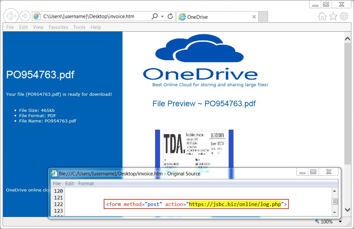Image resolution: width=354 pixels, height=229 pixels.
Task: Open Favorites star icon
Action: tap(333, 16)
